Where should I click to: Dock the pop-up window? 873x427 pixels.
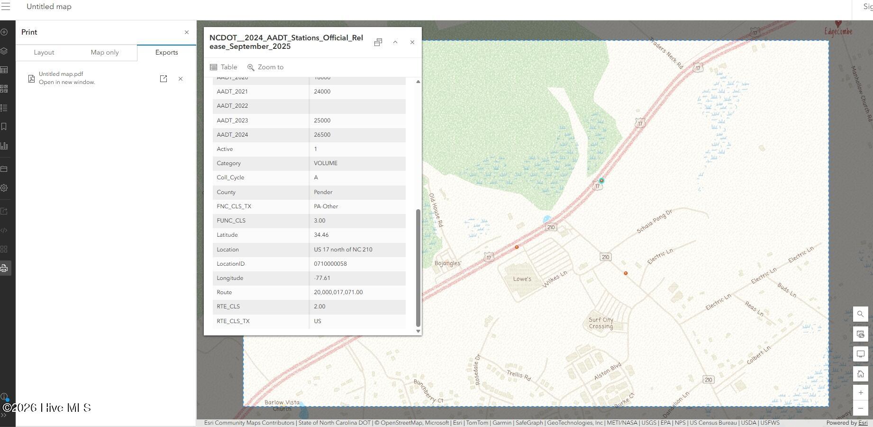click(378, 42)
